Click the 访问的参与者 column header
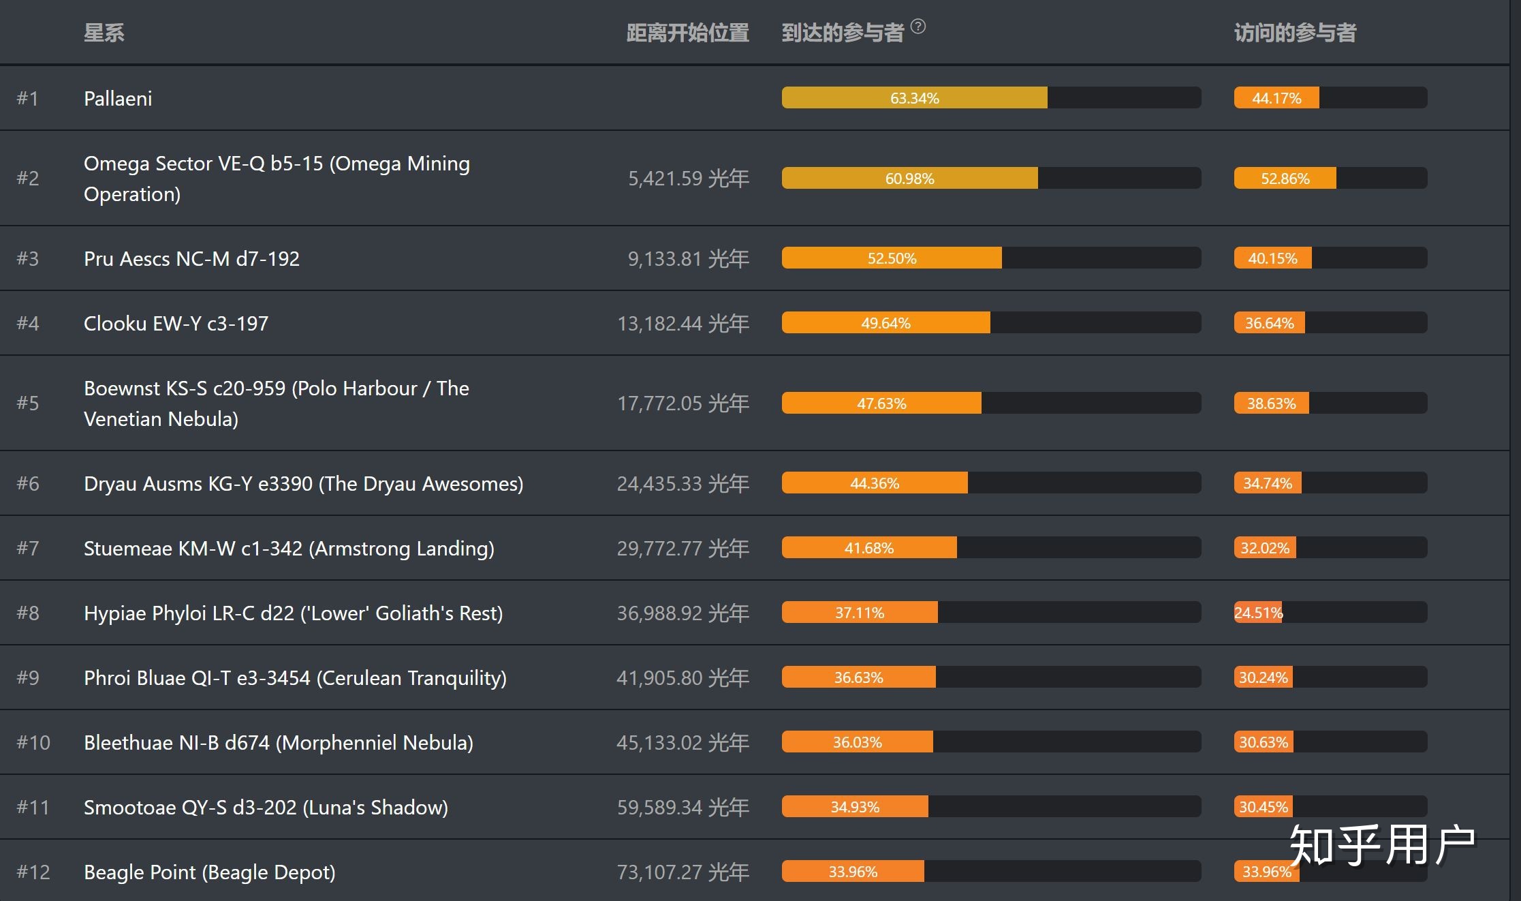The width and height of the screenshot is (1521, 901). 1295,33
